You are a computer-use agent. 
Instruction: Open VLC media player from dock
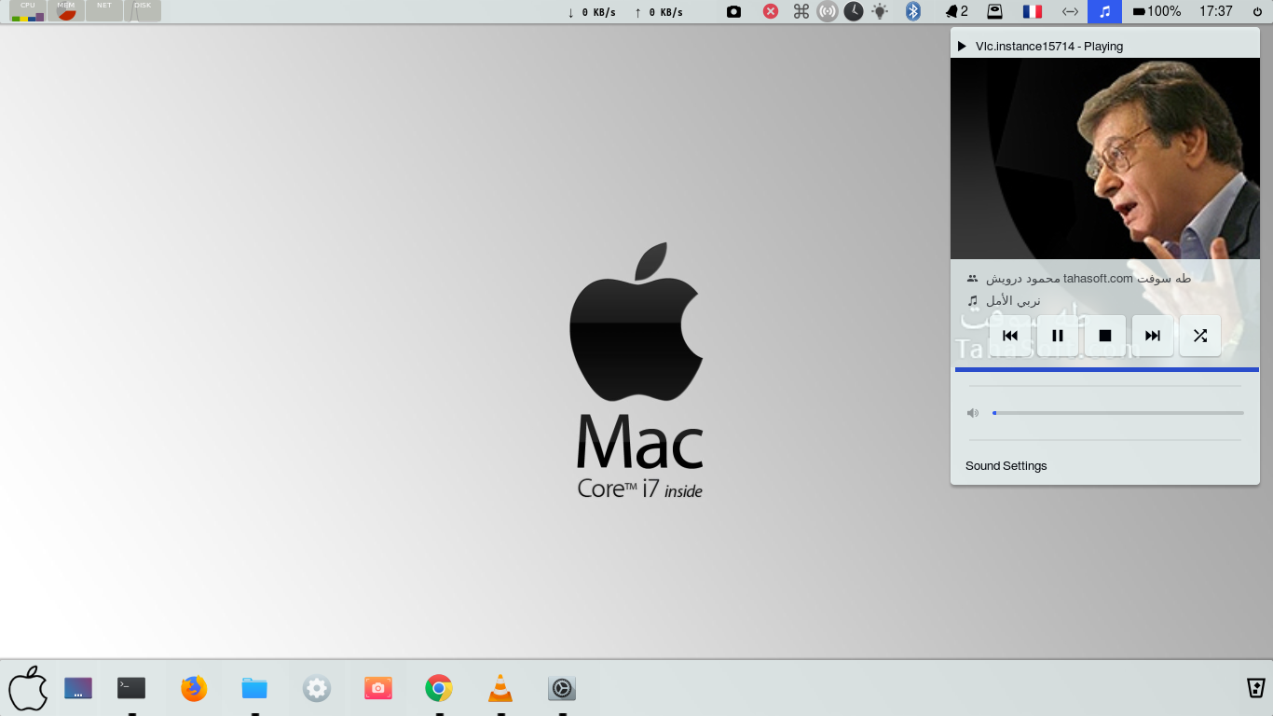pos(500,688)
